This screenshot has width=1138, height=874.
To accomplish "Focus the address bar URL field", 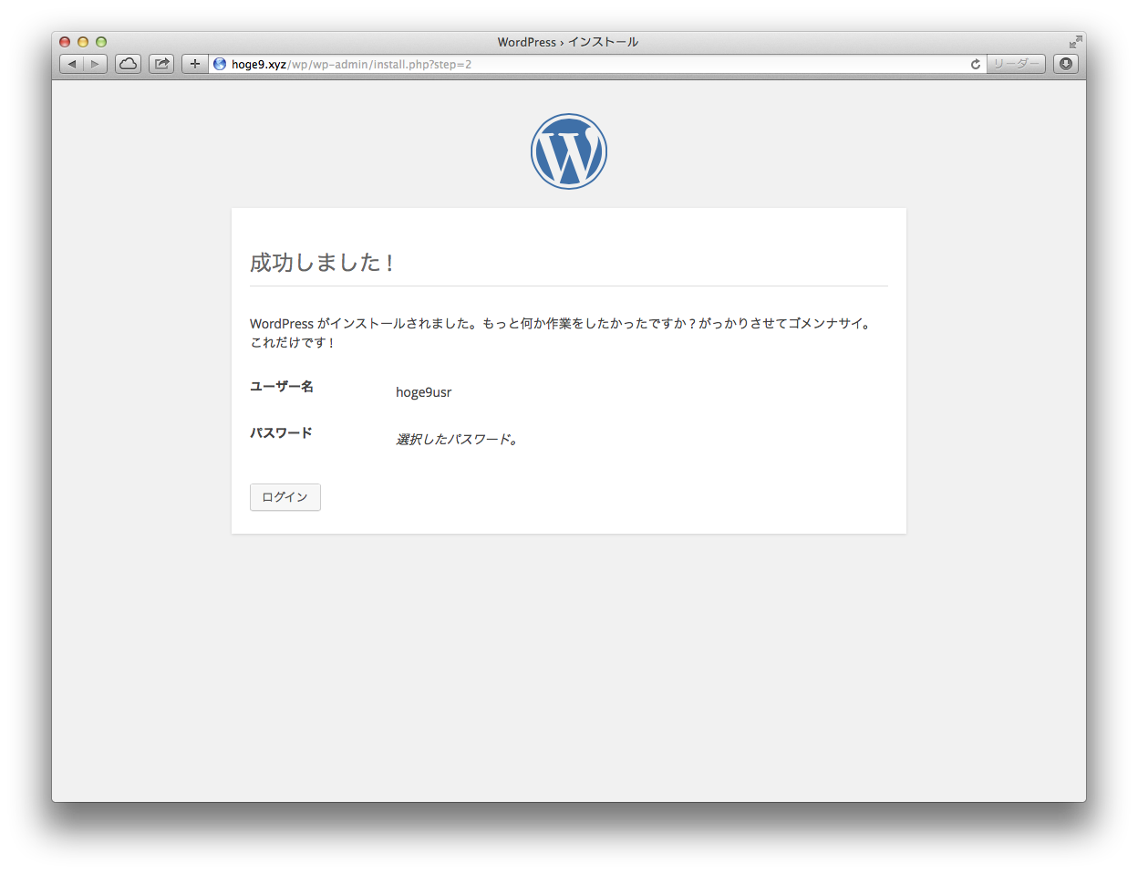I will pyautogui.click(x=597, y=64).
